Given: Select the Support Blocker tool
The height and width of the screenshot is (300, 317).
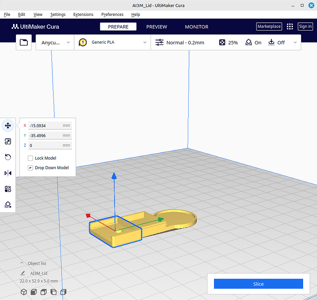Looking at the screenshot, I should tap(8, 205).
